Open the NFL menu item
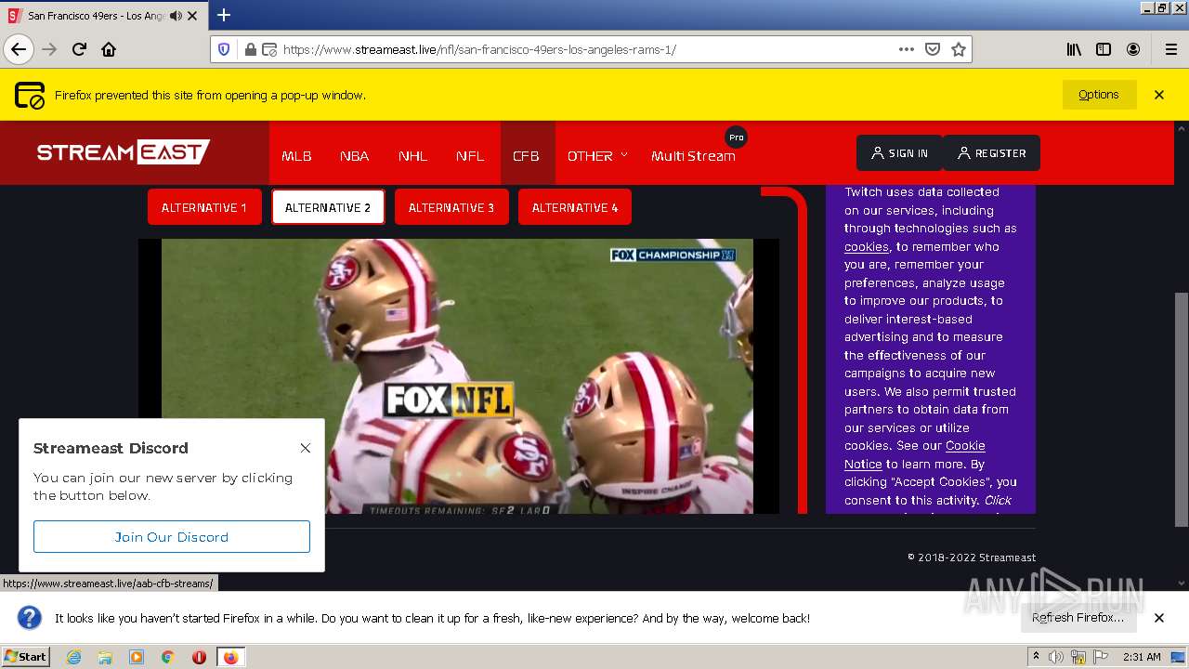The height and width of the screenshot is (669, 1189). tap(470, 156)
